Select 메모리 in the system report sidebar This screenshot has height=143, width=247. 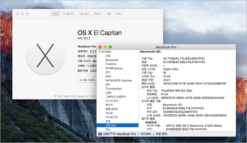click(109, 105)
